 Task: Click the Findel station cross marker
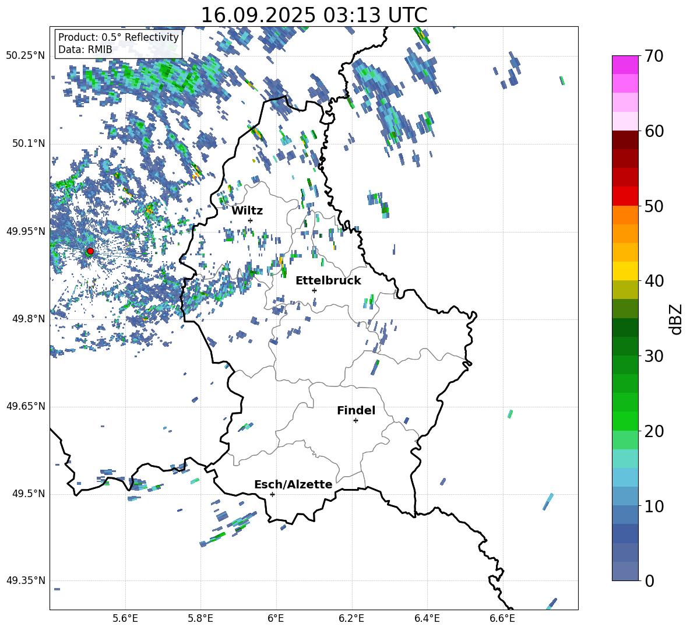[x=355, y=421]
